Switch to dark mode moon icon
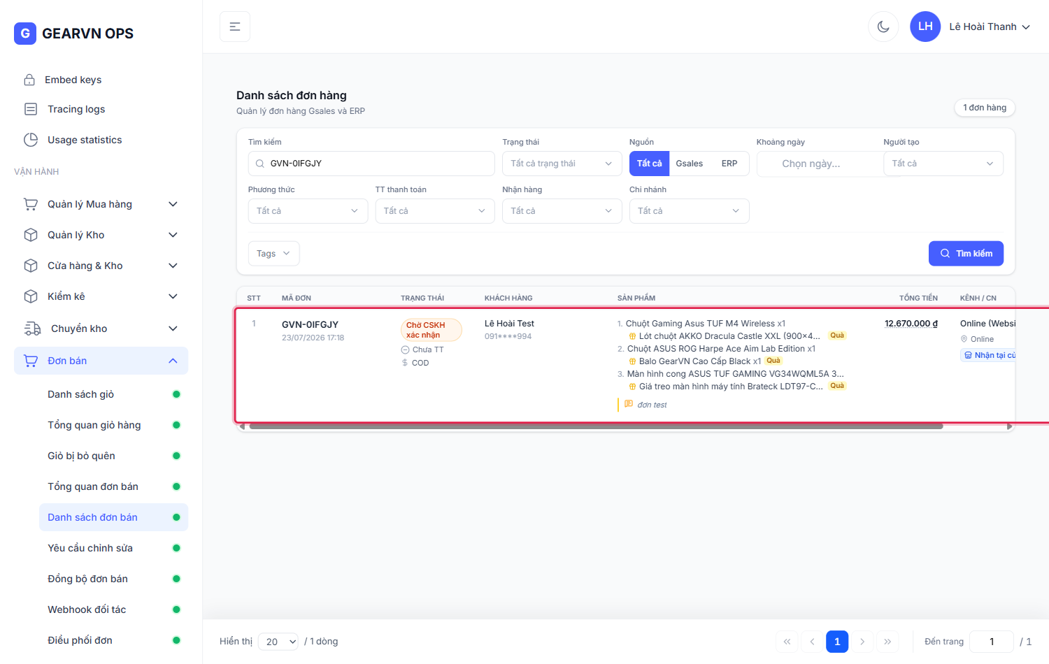 [883, 27]
